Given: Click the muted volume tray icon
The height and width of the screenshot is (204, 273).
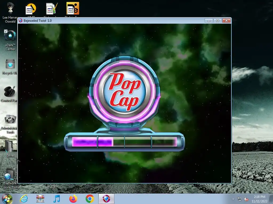Looking at the screenshot, I should (x=246, y=199).
